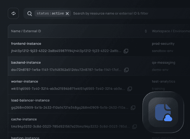Click the Workspace / Environment column header
Screen dimensions: 190x139
pos(171,31)
